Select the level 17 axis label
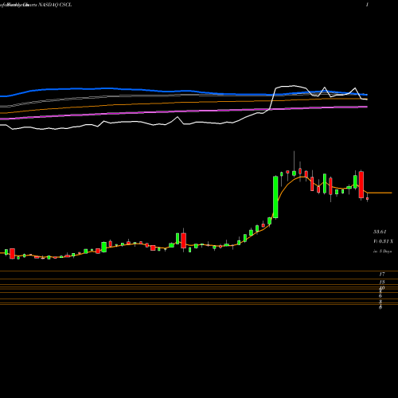The width and height of the screenshot is (398, 398). (382, 275)
